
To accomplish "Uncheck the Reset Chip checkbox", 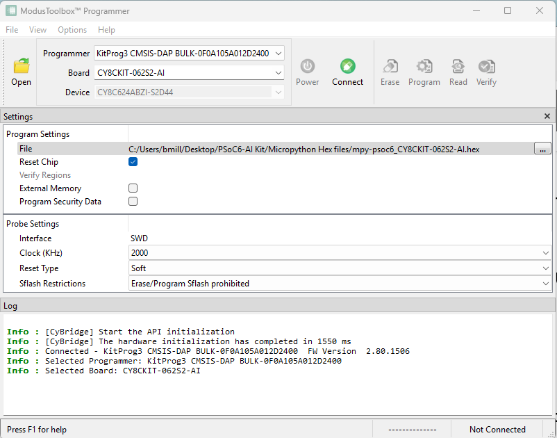I will pyautogui.click(x=133, y=162).
